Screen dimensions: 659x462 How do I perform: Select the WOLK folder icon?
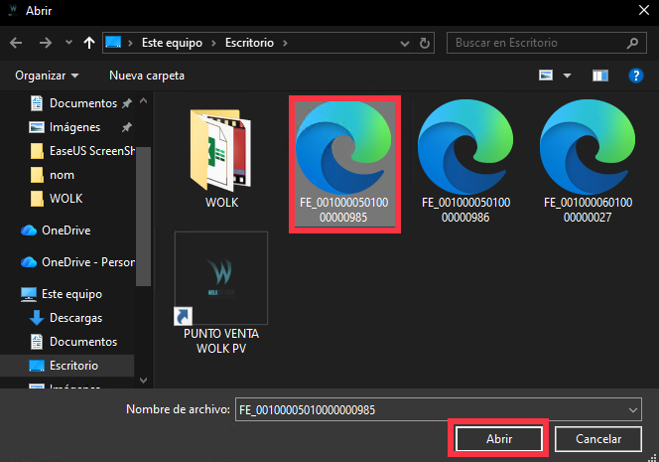click(x=220, y=154)
